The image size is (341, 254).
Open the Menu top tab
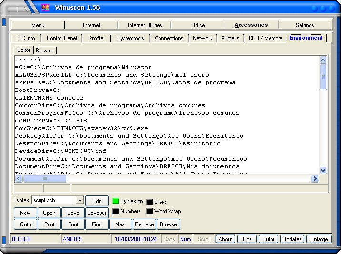(x=38, y=25)
